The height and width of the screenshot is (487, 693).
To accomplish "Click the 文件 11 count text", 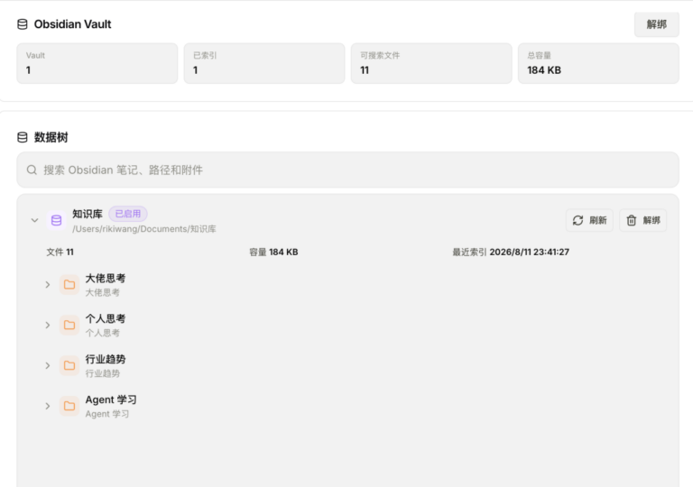I will coord(60,252).
